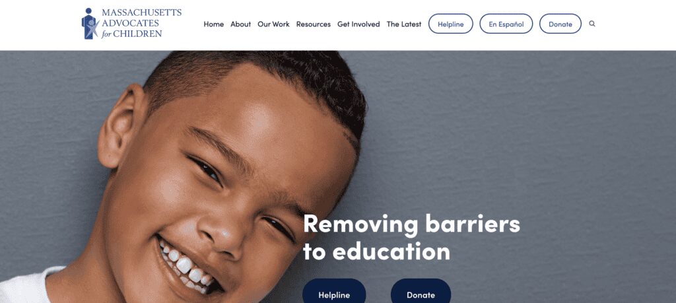Screen dimensions: 676x303
Task: Click the "to education" headline line
Action: coord(376,252)
